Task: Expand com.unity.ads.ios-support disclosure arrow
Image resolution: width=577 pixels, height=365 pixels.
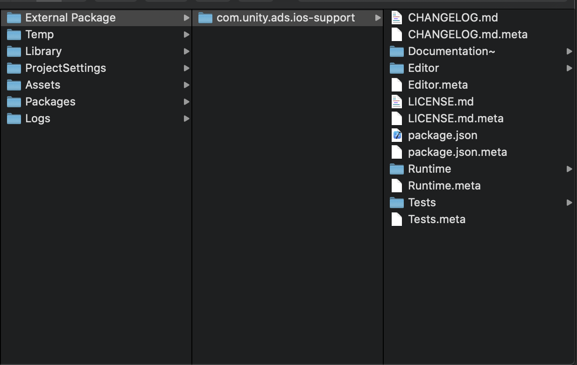Action: click(378, 18)
